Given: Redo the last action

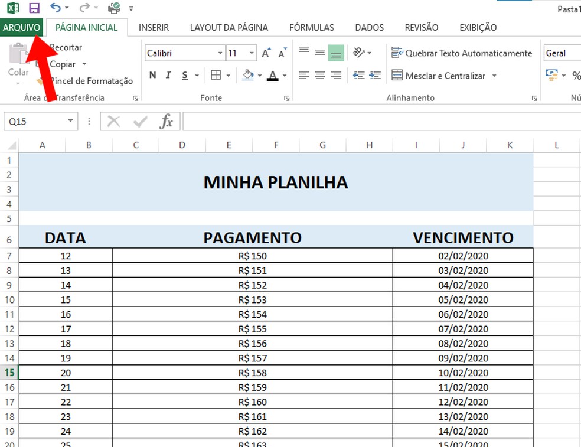Looking at the screenshot, I should [84, 8].
